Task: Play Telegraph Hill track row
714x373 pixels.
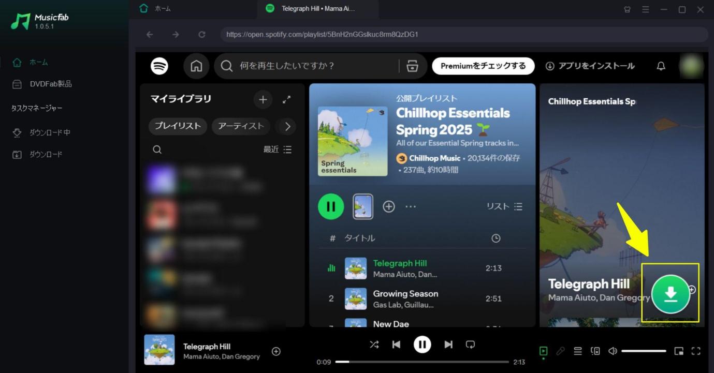Action: click(422, 268)
